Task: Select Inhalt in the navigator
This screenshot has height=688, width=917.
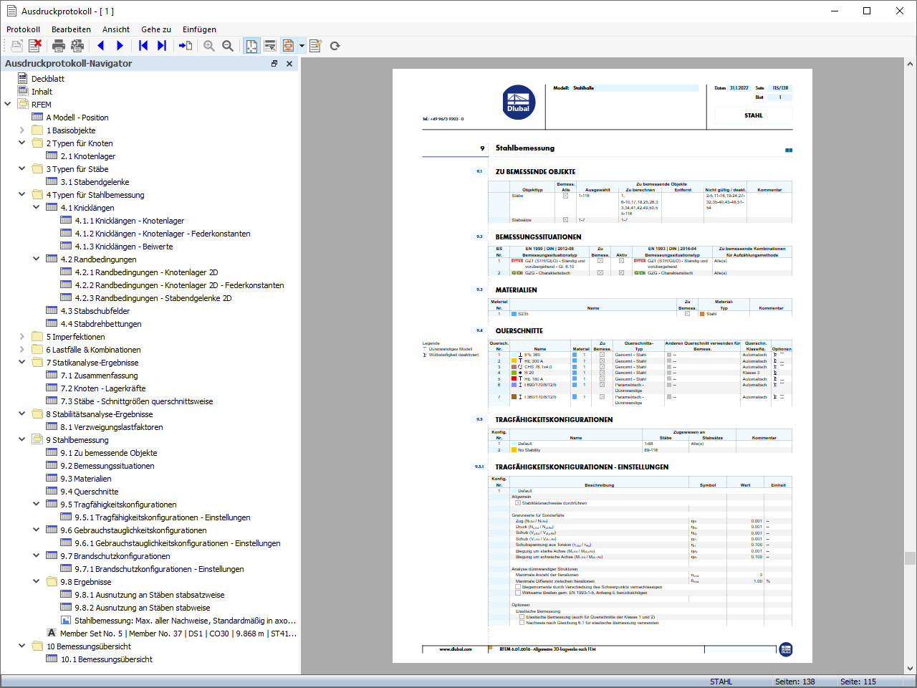Action: tap(42, 92)
